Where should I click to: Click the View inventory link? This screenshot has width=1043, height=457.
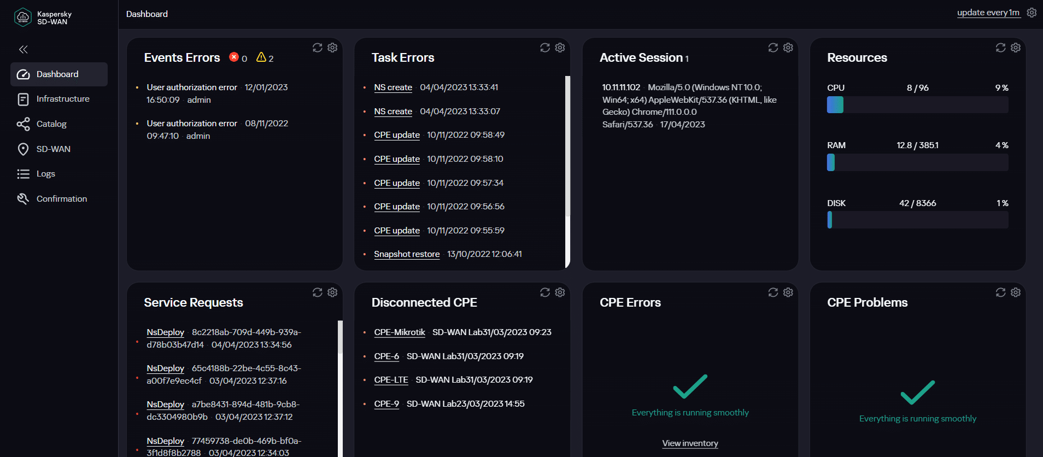tap(690, 443)
